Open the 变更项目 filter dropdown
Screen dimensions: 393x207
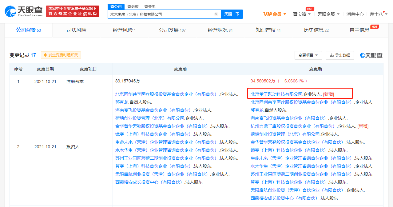pyautogui.click(x=308, y=55)
